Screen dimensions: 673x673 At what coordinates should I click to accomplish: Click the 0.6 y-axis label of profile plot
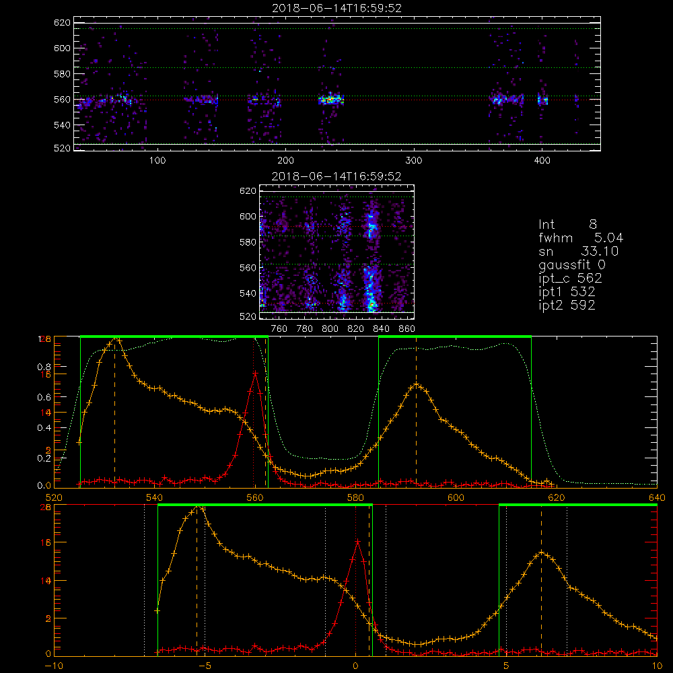pyautogui.click(x=44, y=398)
